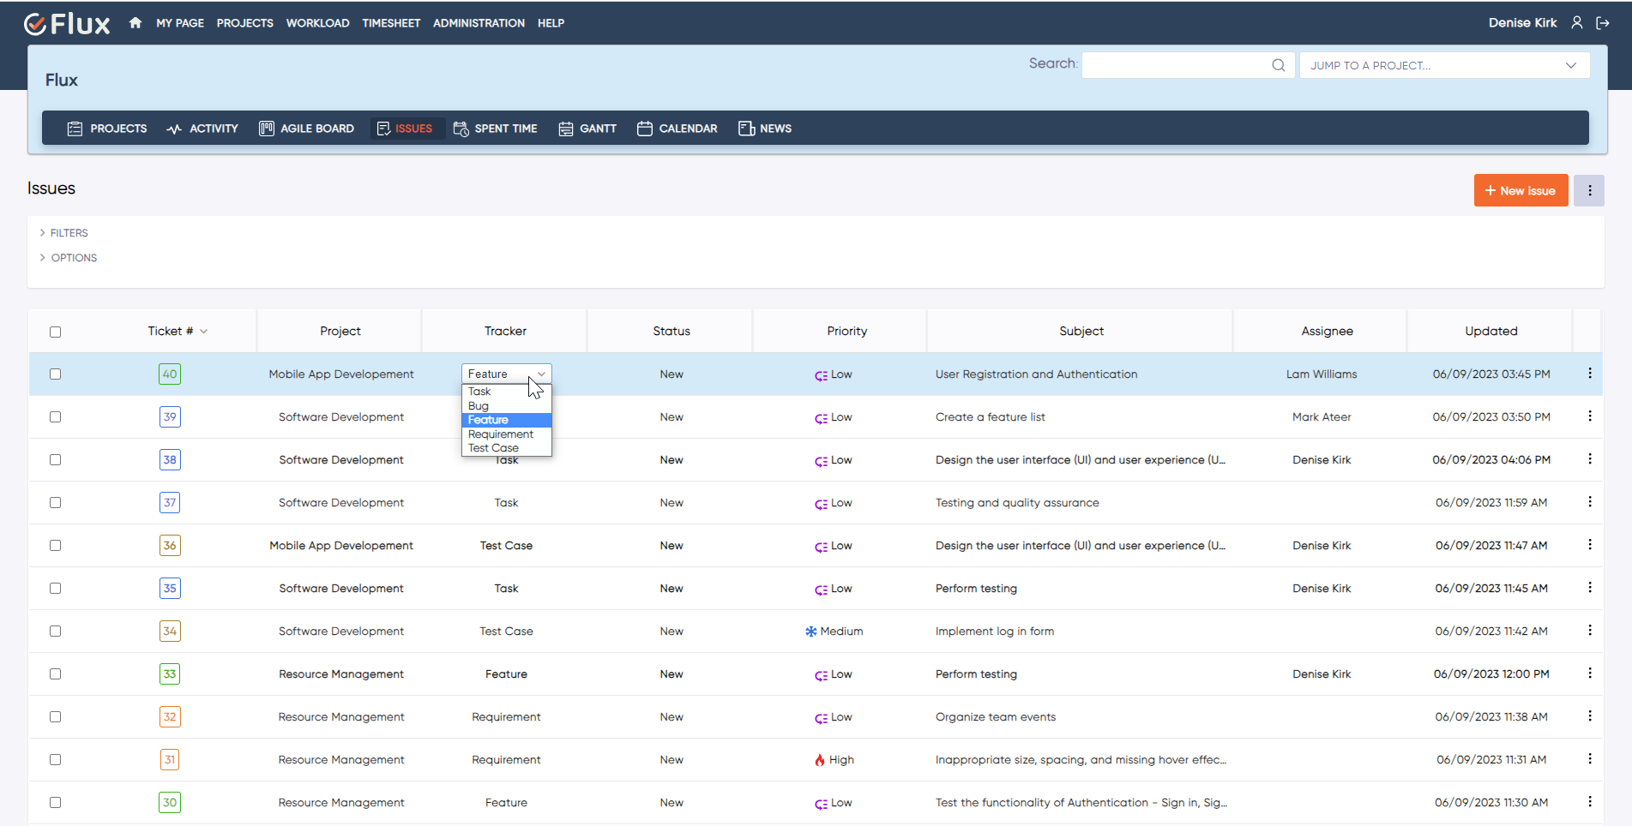Open three-dot menu for ticket 39 row
The width and height of the screenshot is (1632, 826).
point(1589,416)
